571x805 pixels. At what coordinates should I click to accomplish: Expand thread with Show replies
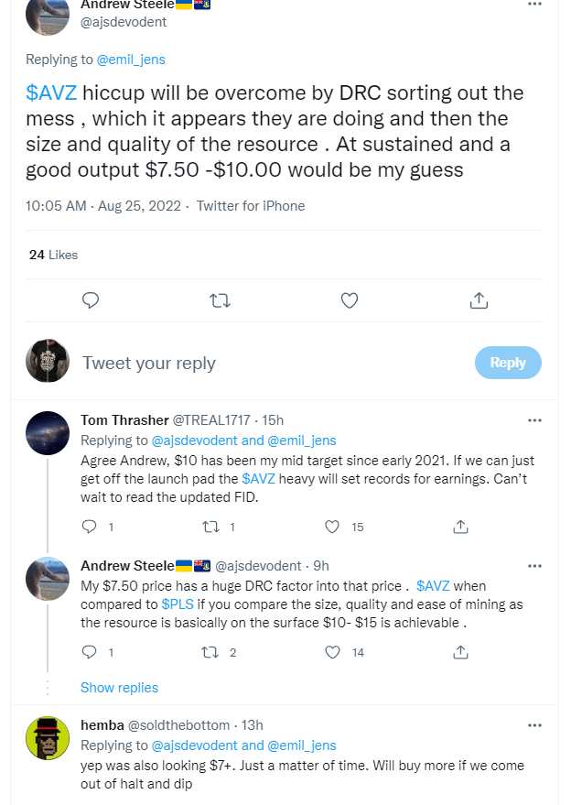point(119,688)
